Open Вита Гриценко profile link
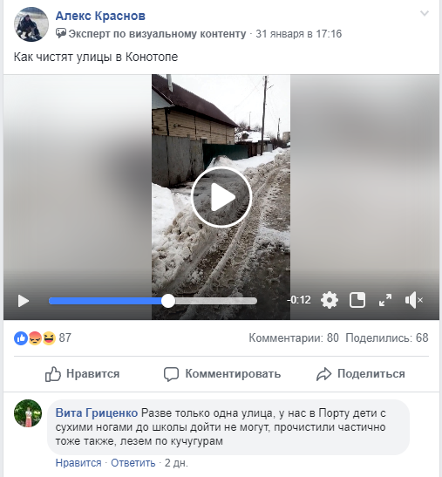442x477 pixels. pos(97,413)
